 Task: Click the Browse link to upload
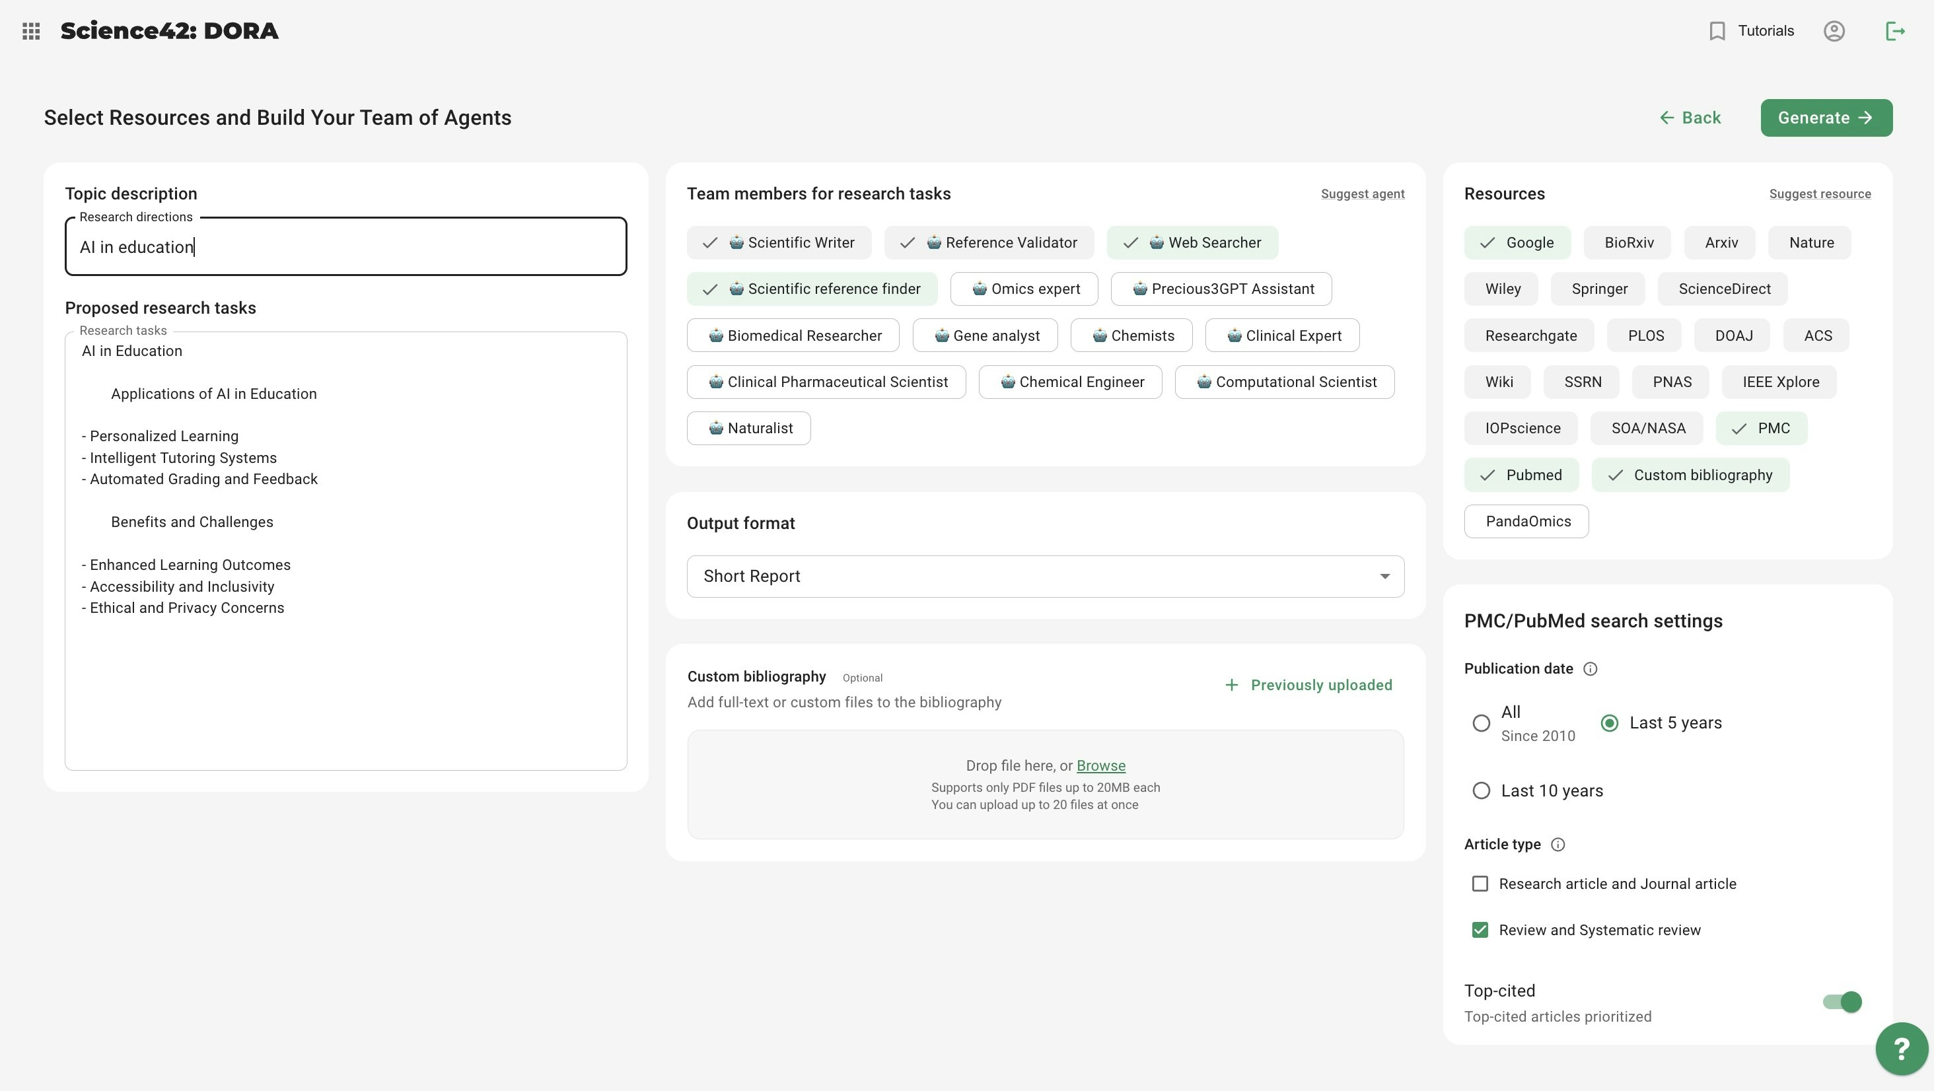click(1100, 766)
